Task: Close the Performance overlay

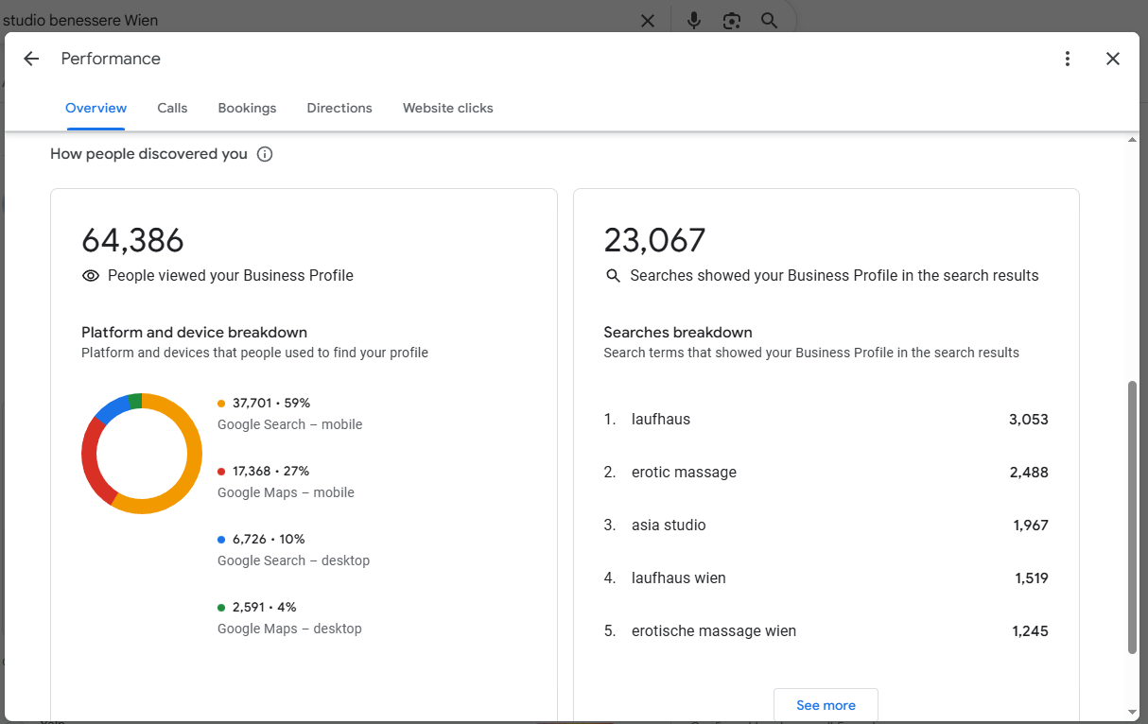Action: [1112, 58]
